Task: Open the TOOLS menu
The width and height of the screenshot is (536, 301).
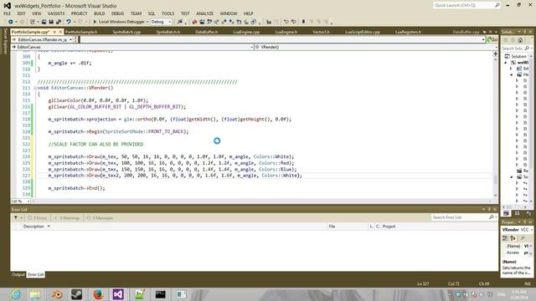Action: click(167, 13)
